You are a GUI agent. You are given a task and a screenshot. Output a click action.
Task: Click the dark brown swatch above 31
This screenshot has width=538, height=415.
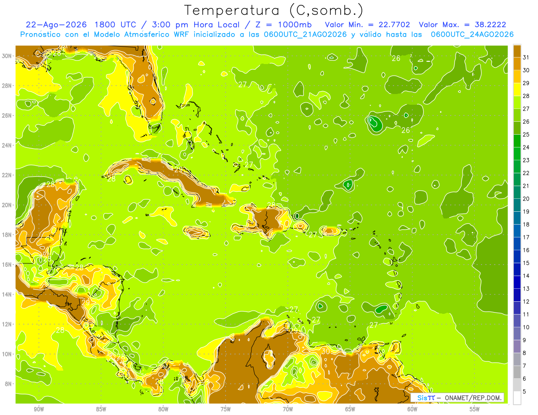click(x=517, y=51)
